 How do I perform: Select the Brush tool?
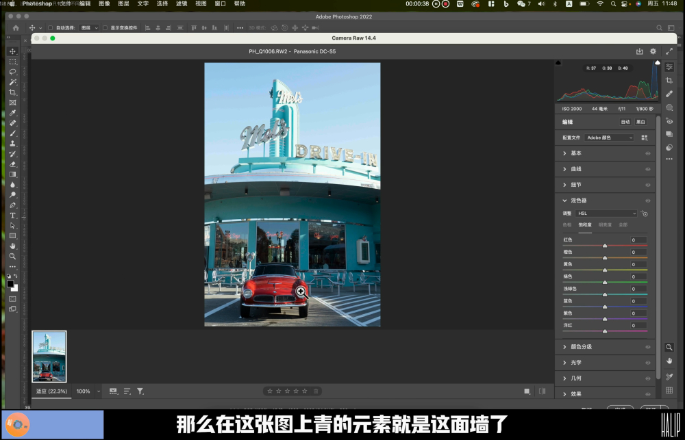(12, 133)
